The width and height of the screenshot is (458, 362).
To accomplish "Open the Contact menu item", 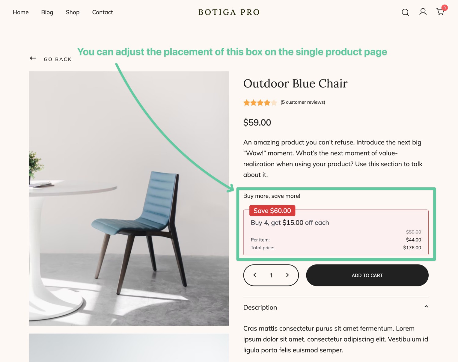I will [x=103, y=12].
